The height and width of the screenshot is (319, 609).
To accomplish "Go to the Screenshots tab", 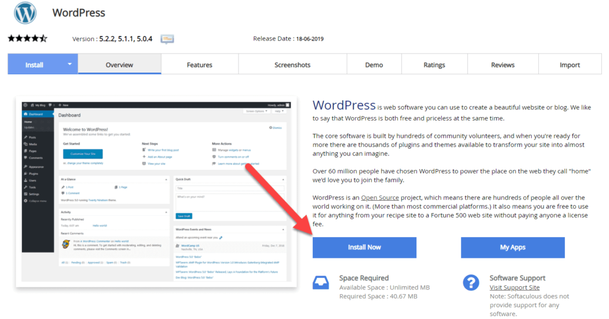I will [293, 65].
